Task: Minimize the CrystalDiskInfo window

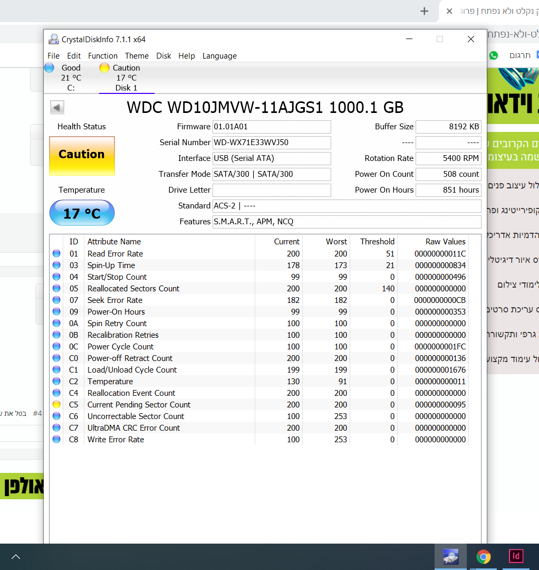Action: [409, 39]
